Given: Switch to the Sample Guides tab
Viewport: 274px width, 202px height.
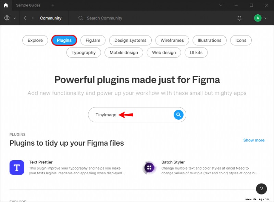Looking at the screenshot, I should 28,5.
